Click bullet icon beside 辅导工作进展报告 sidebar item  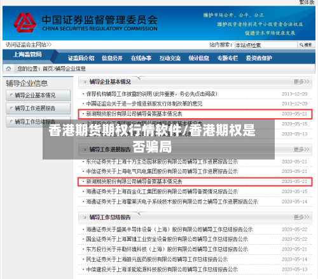click(11, 108)
